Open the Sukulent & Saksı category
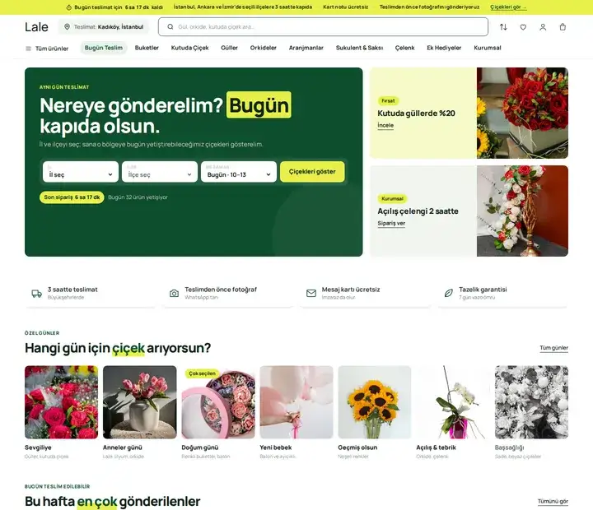This screenshot has height=510, width=593. click(x=359, y=48)
